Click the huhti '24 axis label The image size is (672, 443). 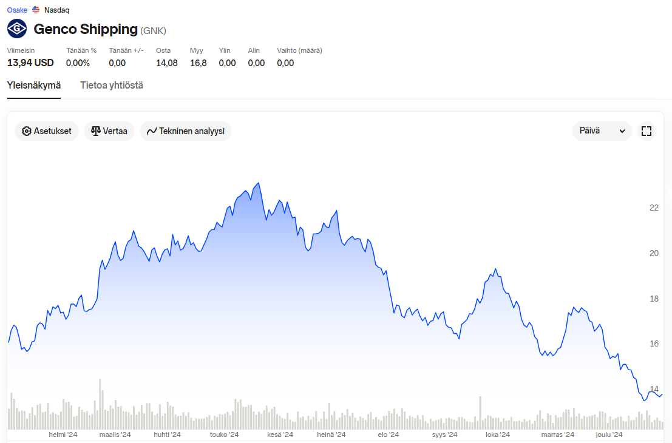tap(167, 435)
